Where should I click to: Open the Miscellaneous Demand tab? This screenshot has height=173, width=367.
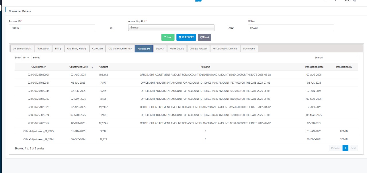pos(225,49)
